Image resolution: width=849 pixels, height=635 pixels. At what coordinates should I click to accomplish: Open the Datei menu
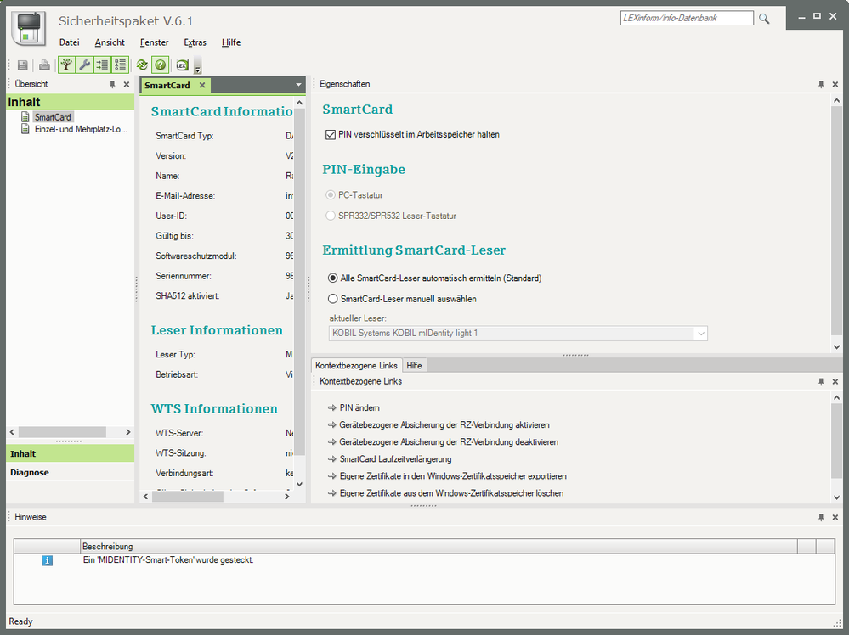pos(70,42)
